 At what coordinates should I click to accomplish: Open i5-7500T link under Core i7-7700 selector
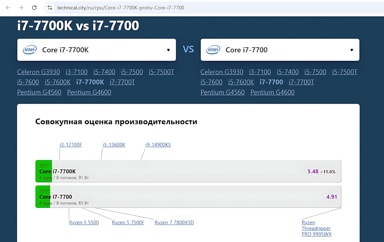[345, 72]
